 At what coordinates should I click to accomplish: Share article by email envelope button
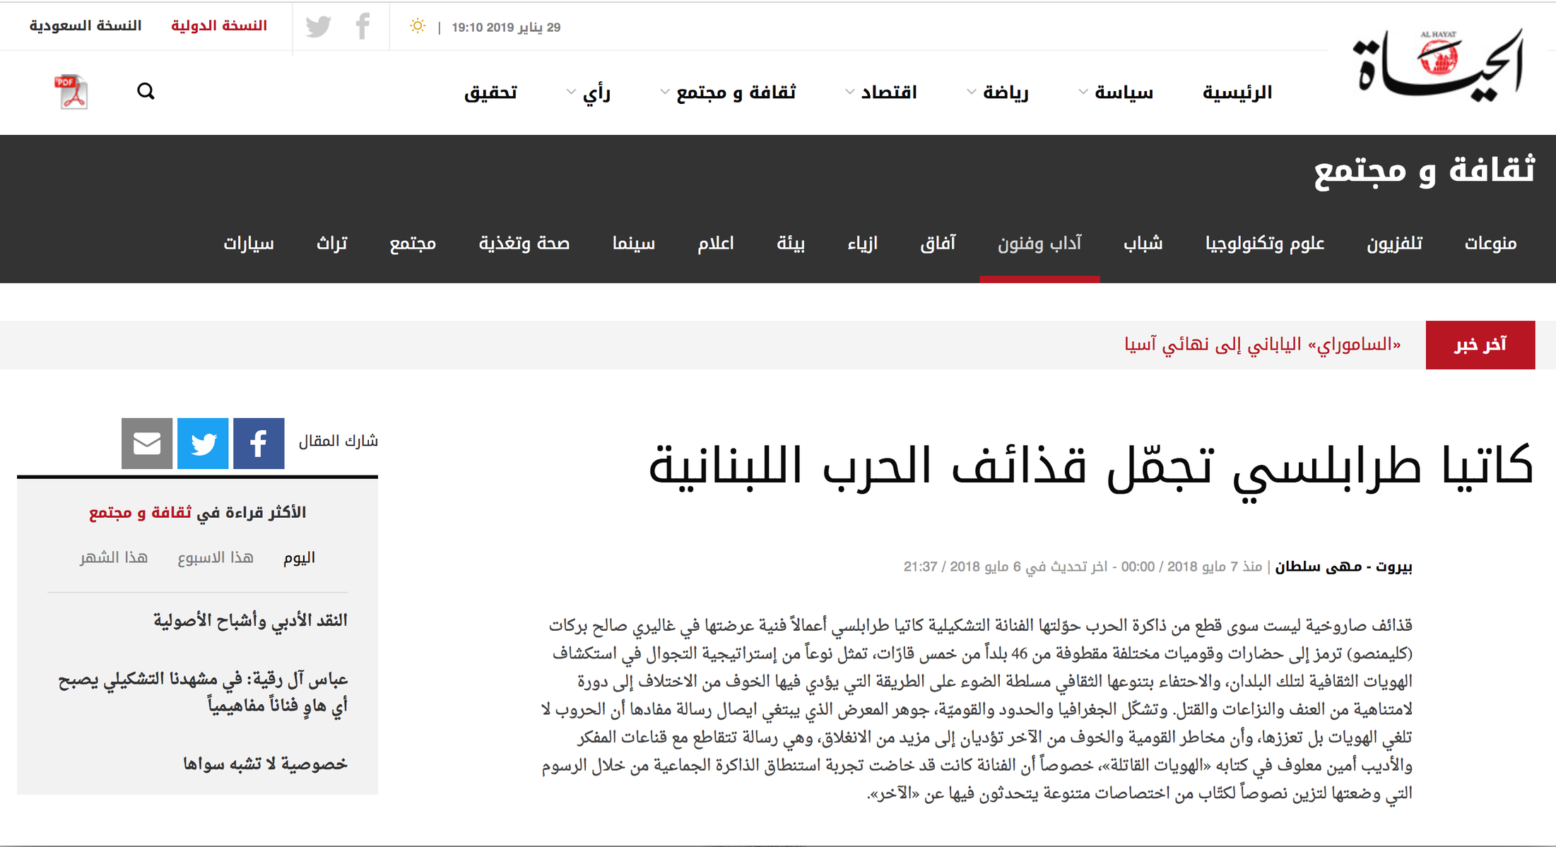[147, 444]
